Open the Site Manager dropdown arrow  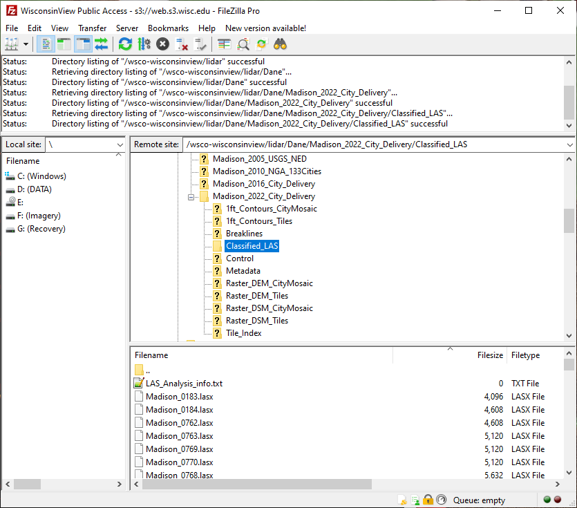pyautogui.click(x=26, y=44)
